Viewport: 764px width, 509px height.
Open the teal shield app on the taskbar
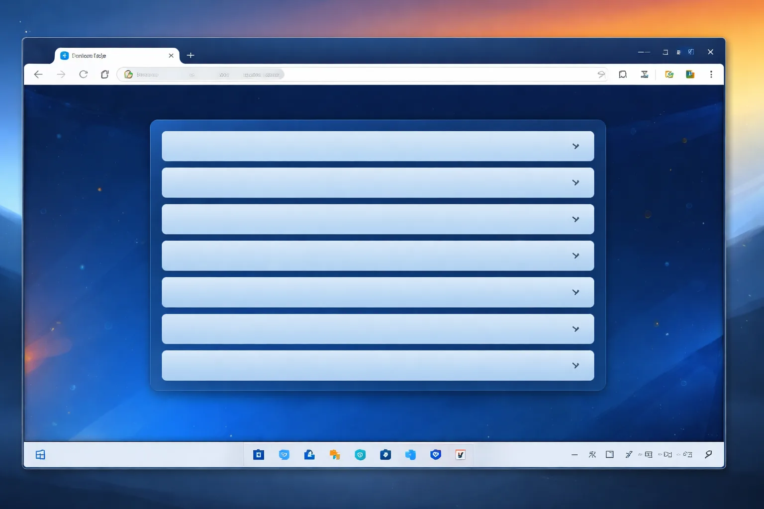(x=360, y=454)
